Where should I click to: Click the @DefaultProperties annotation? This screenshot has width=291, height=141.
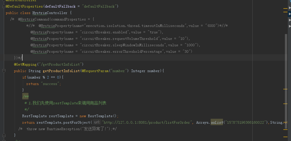coord(24,6)
